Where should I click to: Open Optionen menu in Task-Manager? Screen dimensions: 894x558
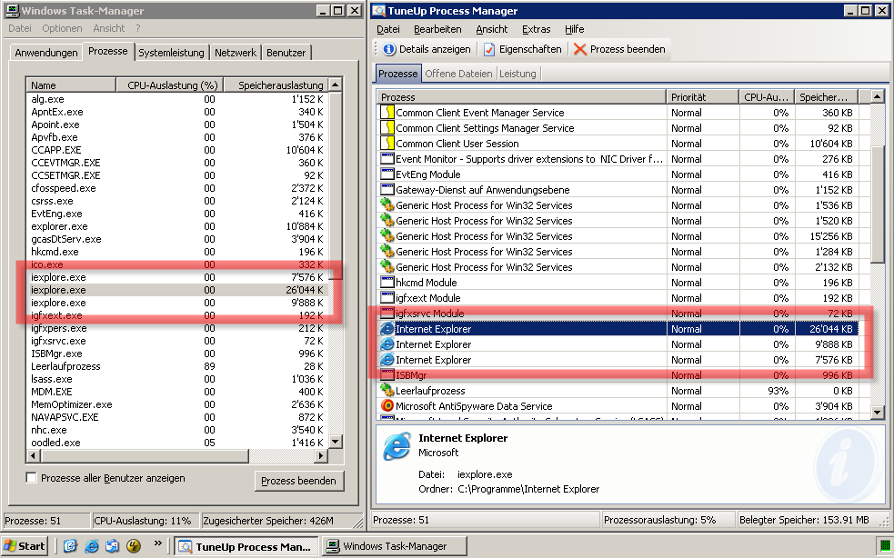point(62,28)
